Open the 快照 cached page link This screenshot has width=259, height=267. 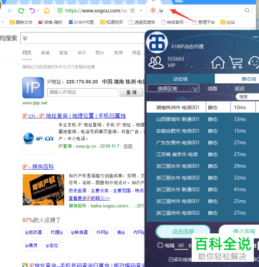128,146
